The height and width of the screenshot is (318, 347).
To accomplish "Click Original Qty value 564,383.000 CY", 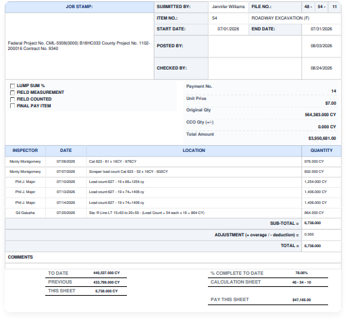I will click(x=321, y=115).
